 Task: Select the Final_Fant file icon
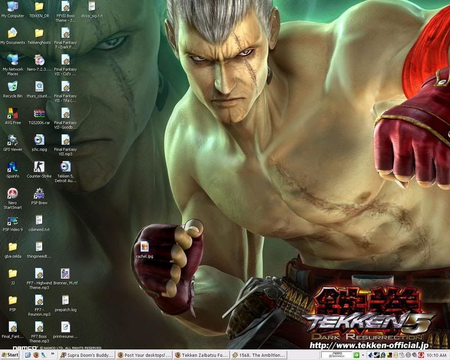pyautogui.click(x=12, y=330)
